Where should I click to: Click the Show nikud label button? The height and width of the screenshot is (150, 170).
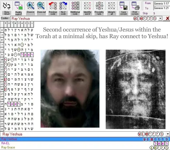coord(7,13)
